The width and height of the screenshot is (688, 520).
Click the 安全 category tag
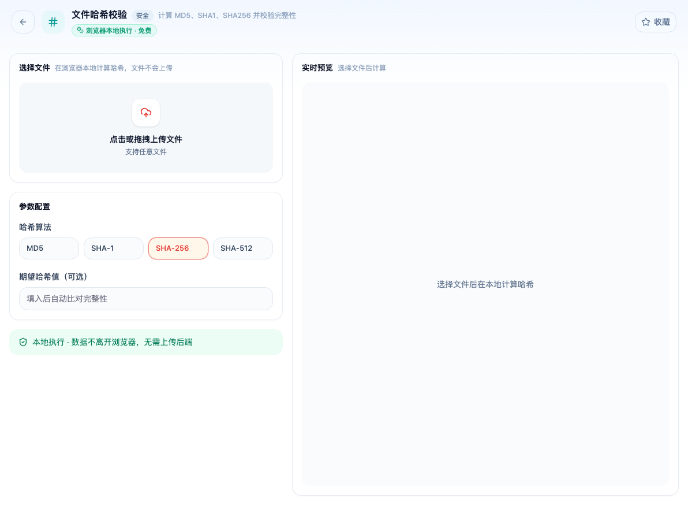[142, 16]
